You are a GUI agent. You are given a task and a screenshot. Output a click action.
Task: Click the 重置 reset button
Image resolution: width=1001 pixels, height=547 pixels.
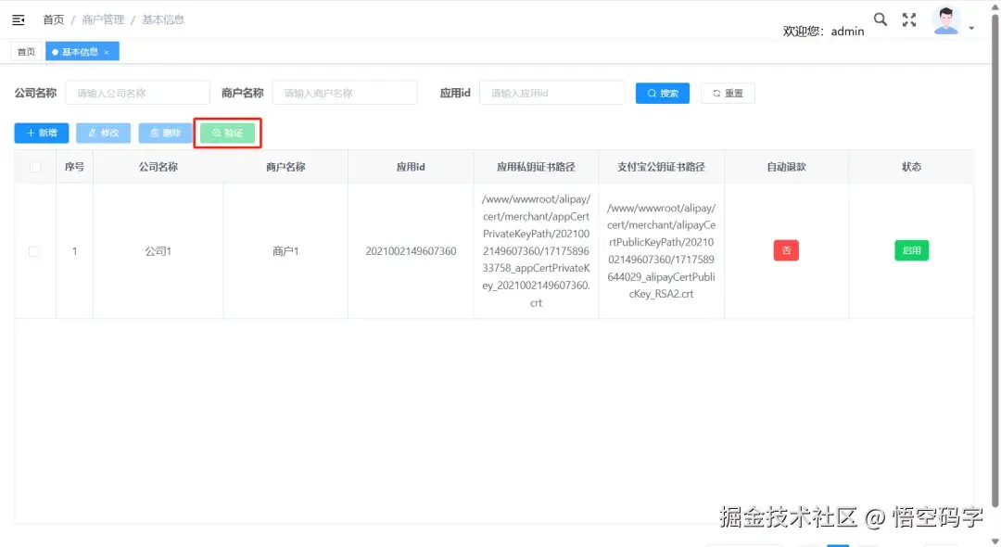728,93
